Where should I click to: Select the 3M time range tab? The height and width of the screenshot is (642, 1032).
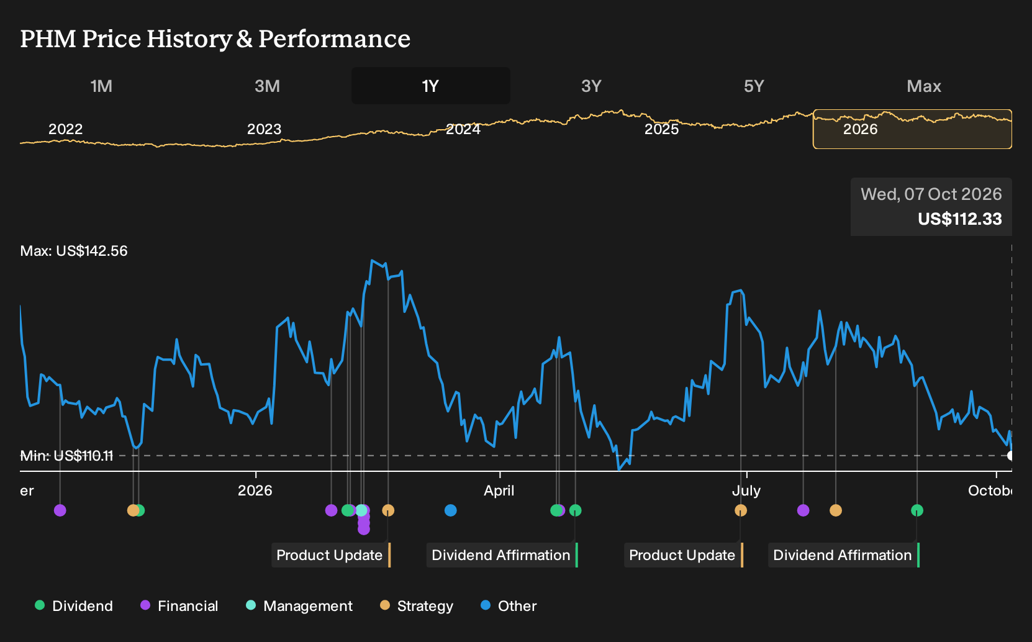coord(267,86)
